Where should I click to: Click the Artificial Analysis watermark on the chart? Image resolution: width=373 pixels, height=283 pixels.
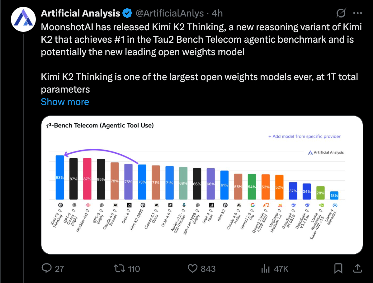point(326,152)
